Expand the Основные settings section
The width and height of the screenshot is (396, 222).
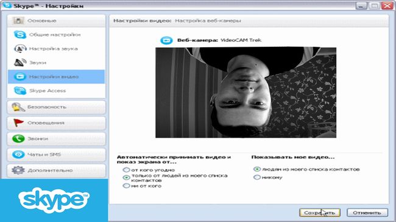click(x=56, y=21)
